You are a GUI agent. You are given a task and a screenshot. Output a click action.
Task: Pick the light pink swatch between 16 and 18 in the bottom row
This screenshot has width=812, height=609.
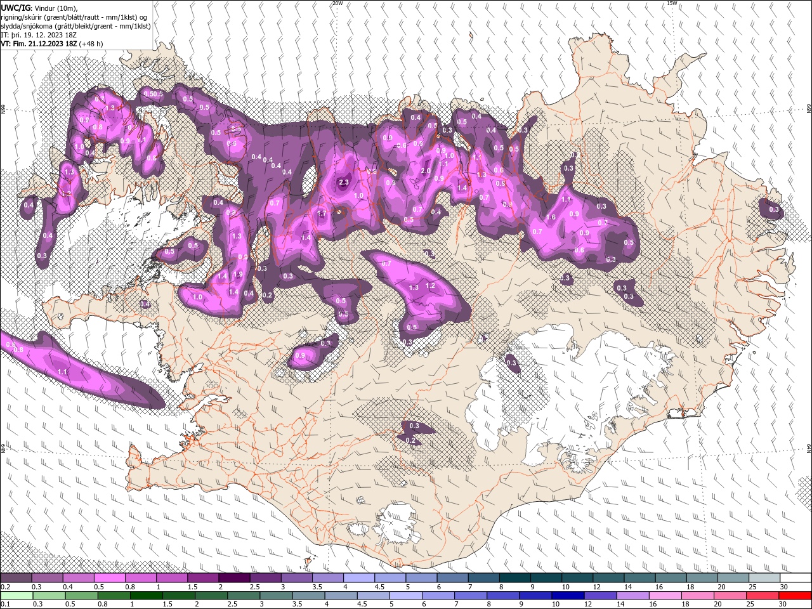click(666, 596)
